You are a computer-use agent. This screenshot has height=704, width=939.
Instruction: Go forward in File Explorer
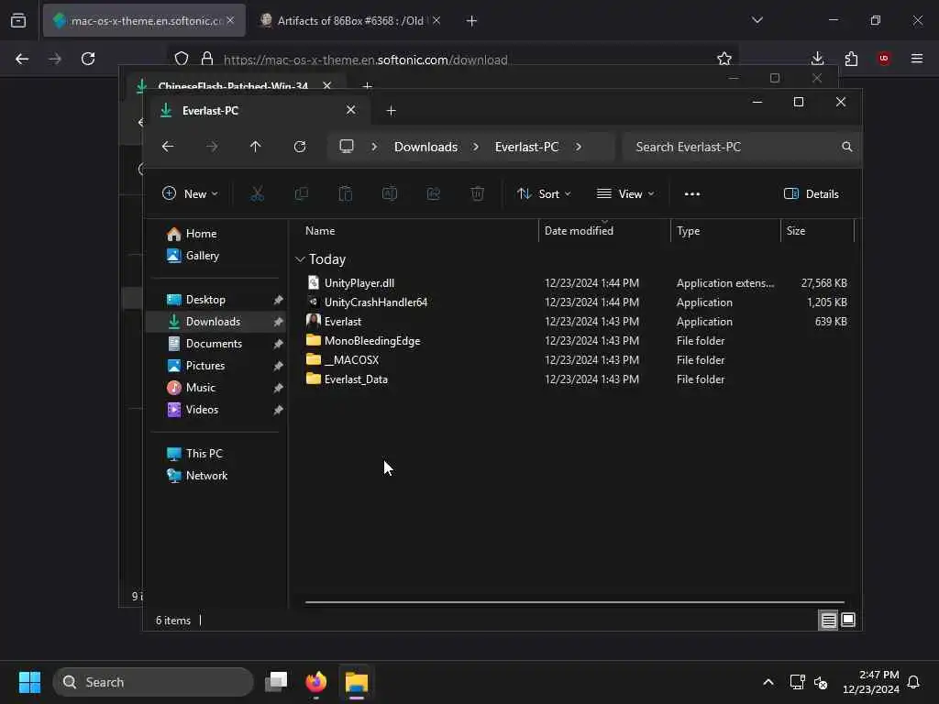click(x=212, y=147)
